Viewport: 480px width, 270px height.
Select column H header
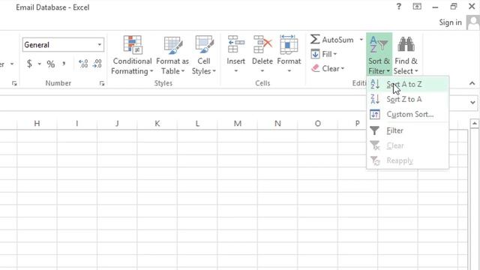[x=37, y=123]
